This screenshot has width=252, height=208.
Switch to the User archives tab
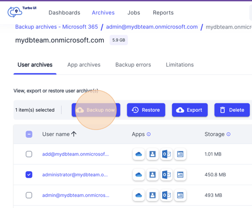35,65
